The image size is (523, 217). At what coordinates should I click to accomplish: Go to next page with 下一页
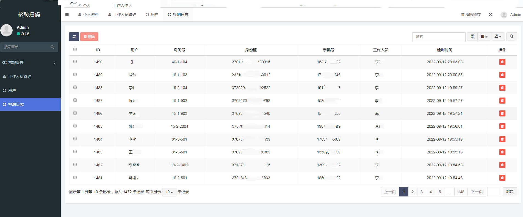point(477,192)
